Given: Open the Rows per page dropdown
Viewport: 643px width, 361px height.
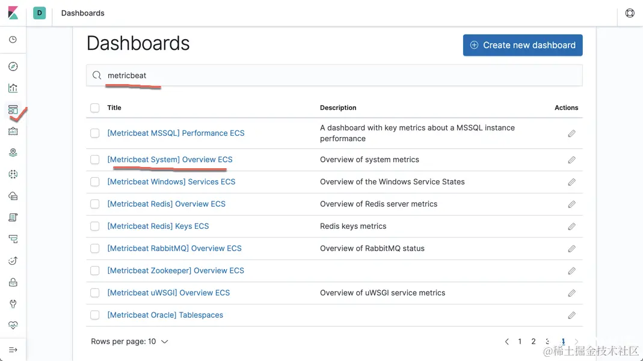Looking at the screenshot, I should (129, 342).
